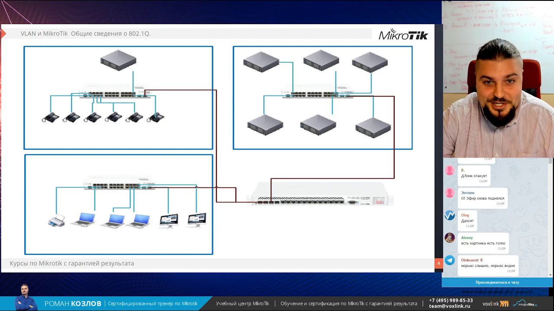
Task: Click the bottom-left server in the right box
Action: point(265,125)
